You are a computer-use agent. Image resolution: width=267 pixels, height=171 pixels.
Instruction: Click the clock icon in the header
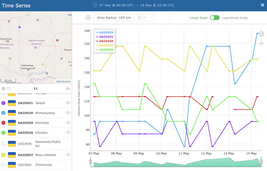(95, 5)
